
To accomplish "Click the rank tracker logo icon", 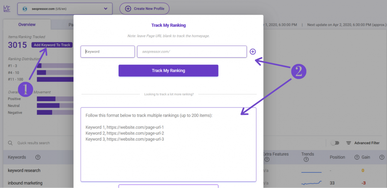I will [x=7, y=8].
